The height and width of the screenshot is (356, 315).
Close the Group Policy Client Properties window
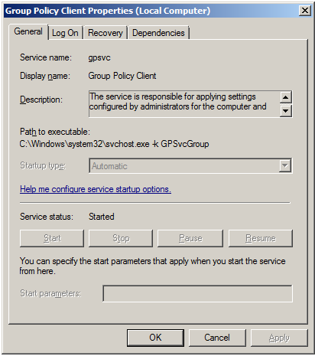coord(305,11)
